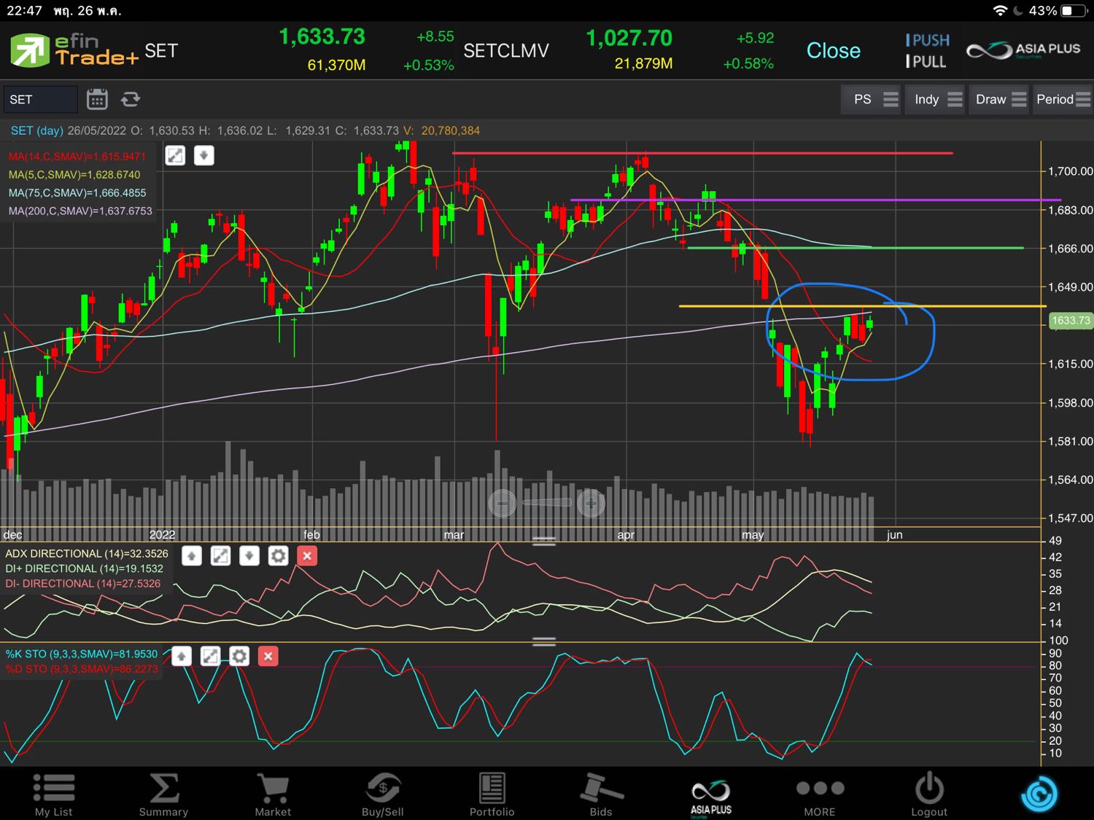Open the Bids gavel tab
The image size is (1094, 820).
pos(601,794)
